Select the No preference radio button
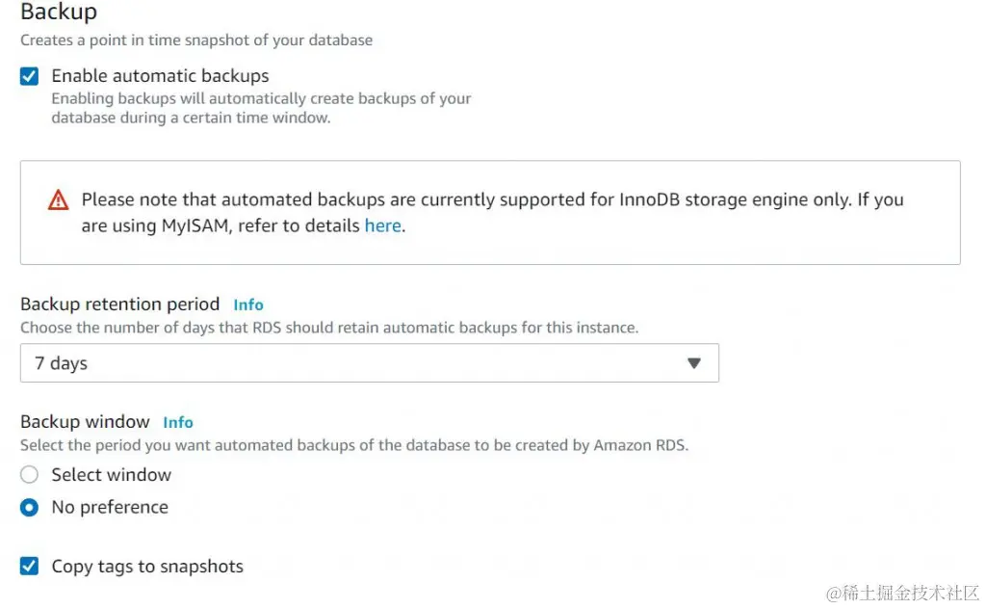This screenshot has width=986, height=609. (30, 508)
